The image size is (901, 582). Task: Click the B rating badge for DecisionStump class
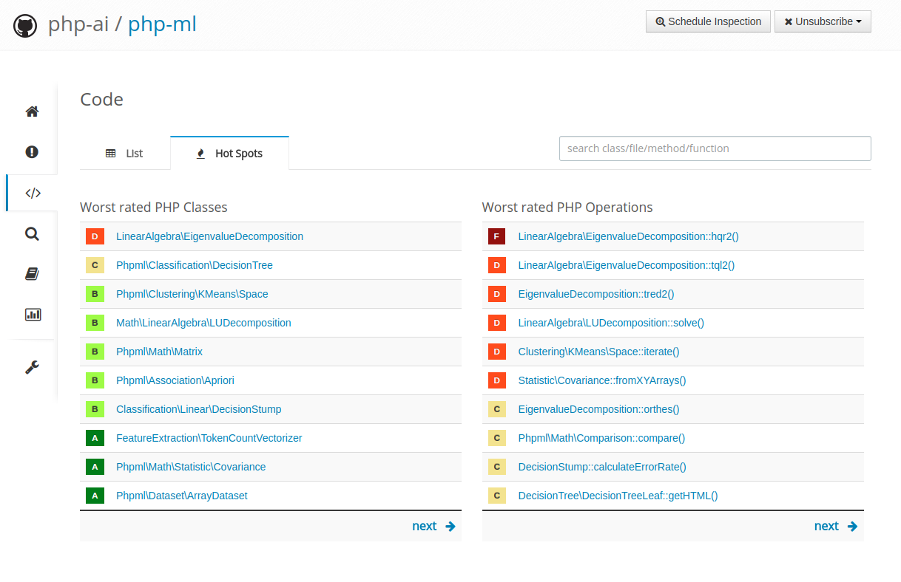point(95,409)
